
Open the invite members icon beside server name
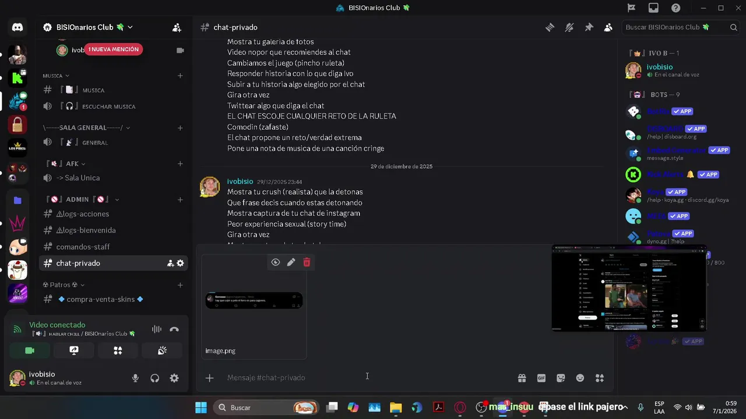click(x=177, y=27)
